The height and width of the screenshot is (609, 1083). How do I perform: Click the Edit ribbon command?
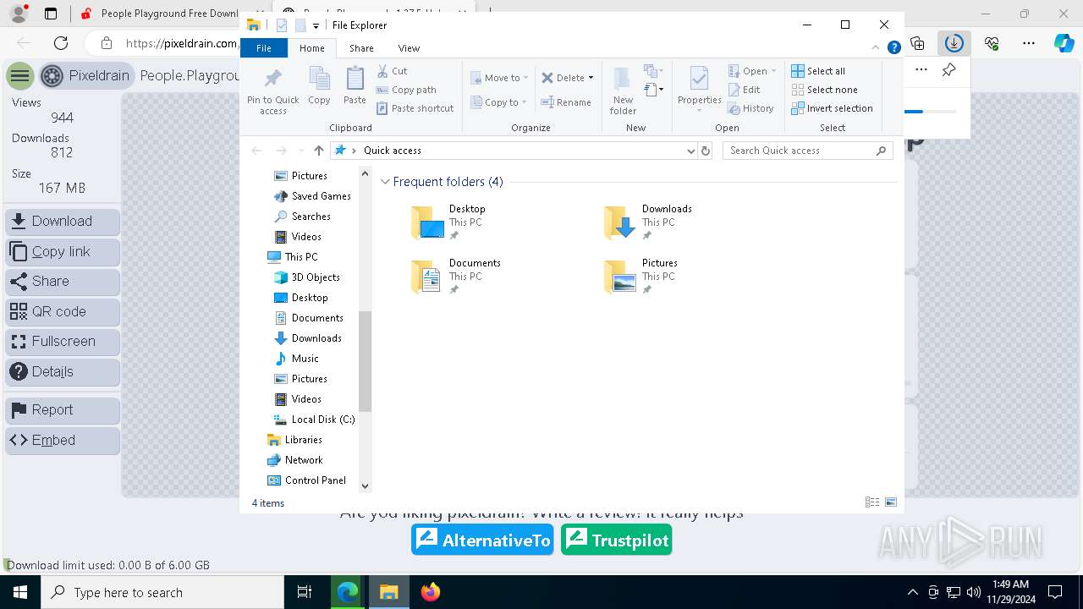744,90
